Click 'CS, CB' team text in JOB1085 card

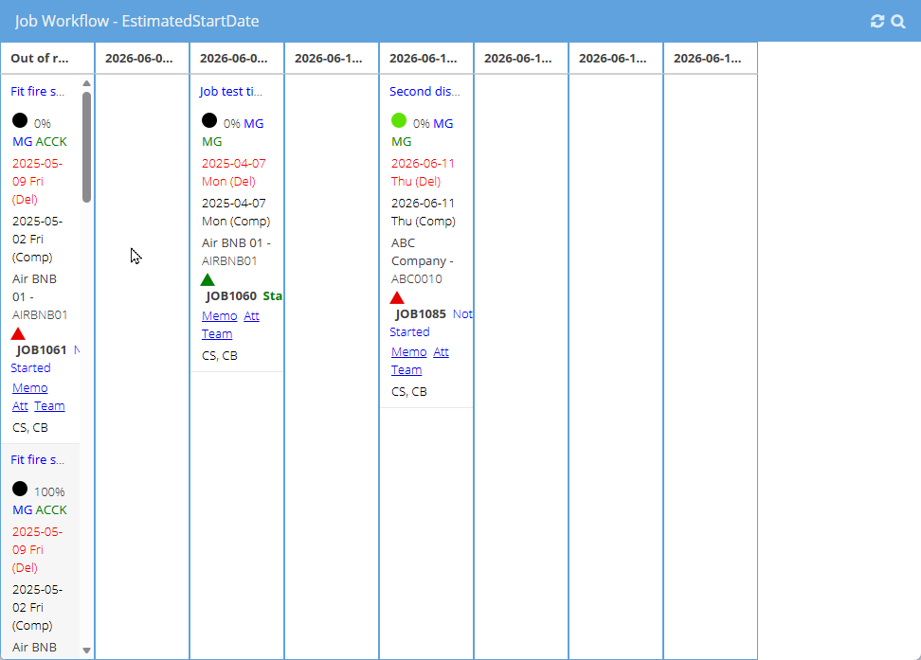click(x=409, y=392)
